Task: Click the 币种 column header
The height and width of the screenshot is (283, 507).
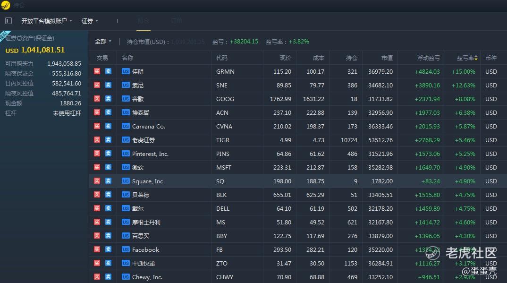Action: (x=491, y=58)
